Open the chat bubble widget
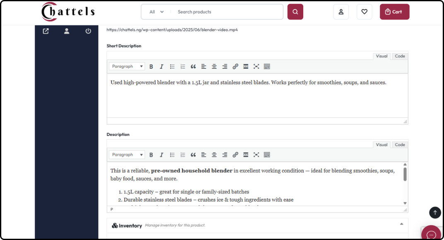Screen dimensions: 444x240 coord(431,234)
